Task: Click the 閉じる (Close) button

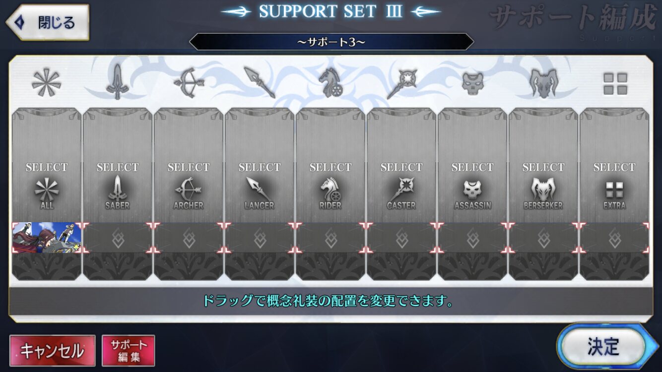Action: (47, 22)
